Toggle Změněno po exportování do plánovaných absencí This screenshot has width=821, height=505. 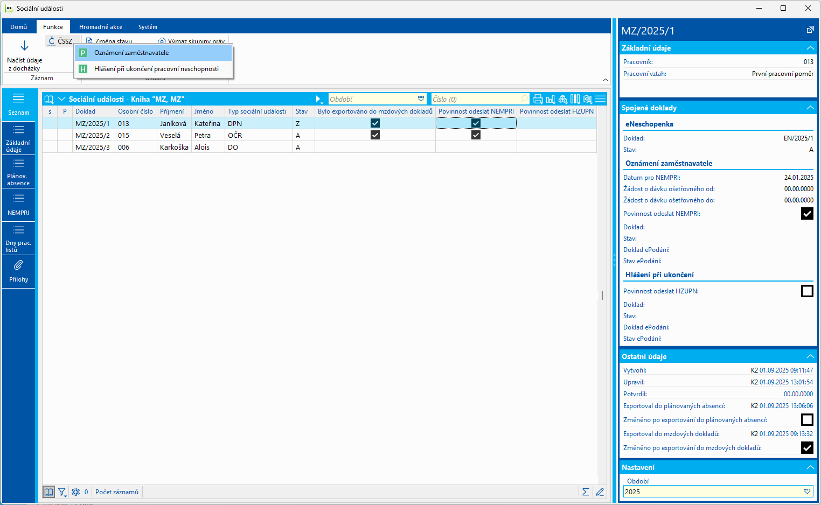pos(807,420)
